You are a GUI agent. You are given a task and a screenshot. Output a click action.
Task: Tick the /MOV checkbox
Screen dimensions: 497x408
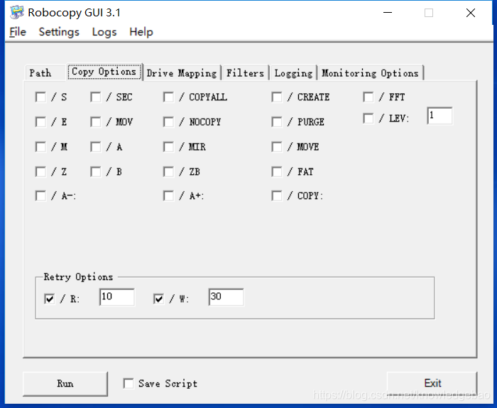95,122
